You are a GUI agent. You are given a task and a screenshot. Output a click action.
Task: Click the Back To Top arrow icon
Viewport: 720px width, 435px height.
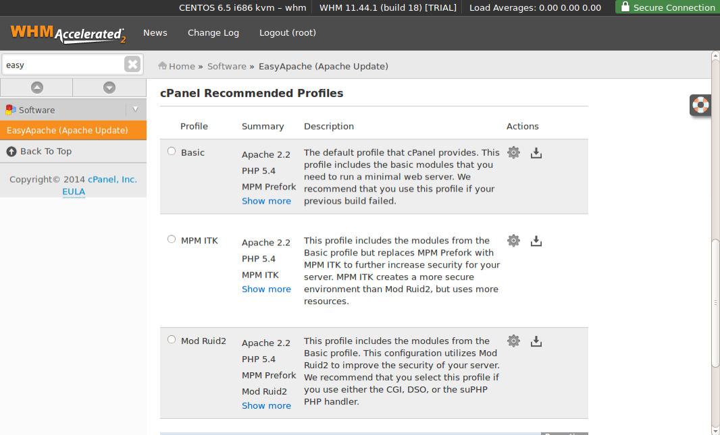(11, 151)
